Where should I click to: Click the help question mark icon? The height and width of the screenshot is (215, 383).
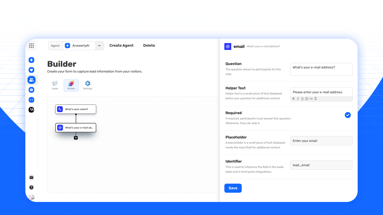(31, 187)
